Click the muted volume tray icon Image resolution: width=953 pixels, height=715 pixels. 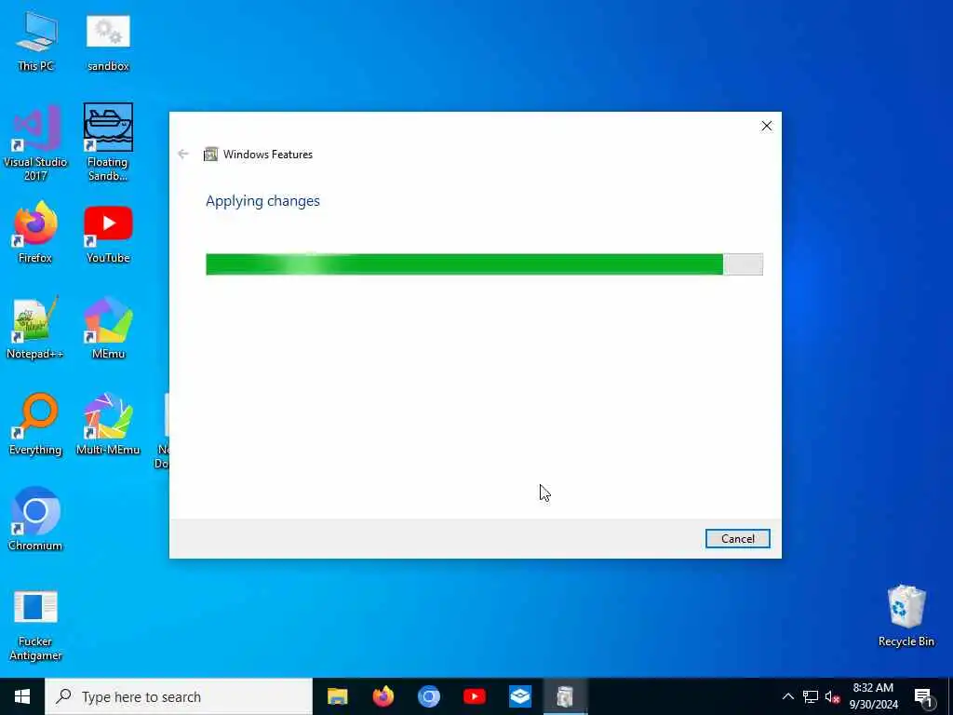[832, 696]
